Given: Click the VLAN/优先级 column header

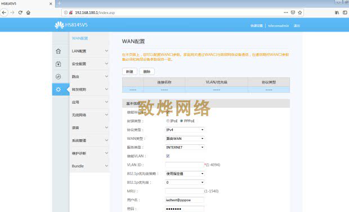Looking at the screenshot, I should (x=217, y=82).
